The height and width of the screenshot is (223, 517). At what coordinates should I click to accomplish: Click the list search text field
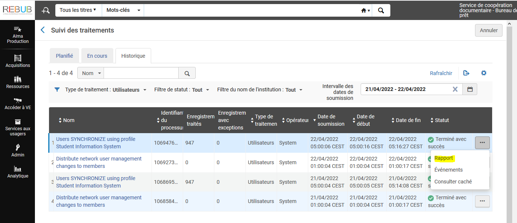[x=141, y=73]
